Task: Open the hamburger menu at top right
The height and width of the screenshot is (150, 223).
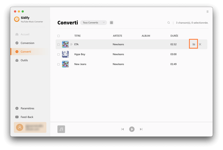Action: coord(207,12)
